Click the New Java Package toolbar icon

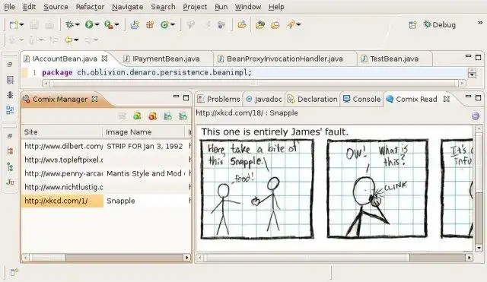pyautogui.click(x=151, y=25)
